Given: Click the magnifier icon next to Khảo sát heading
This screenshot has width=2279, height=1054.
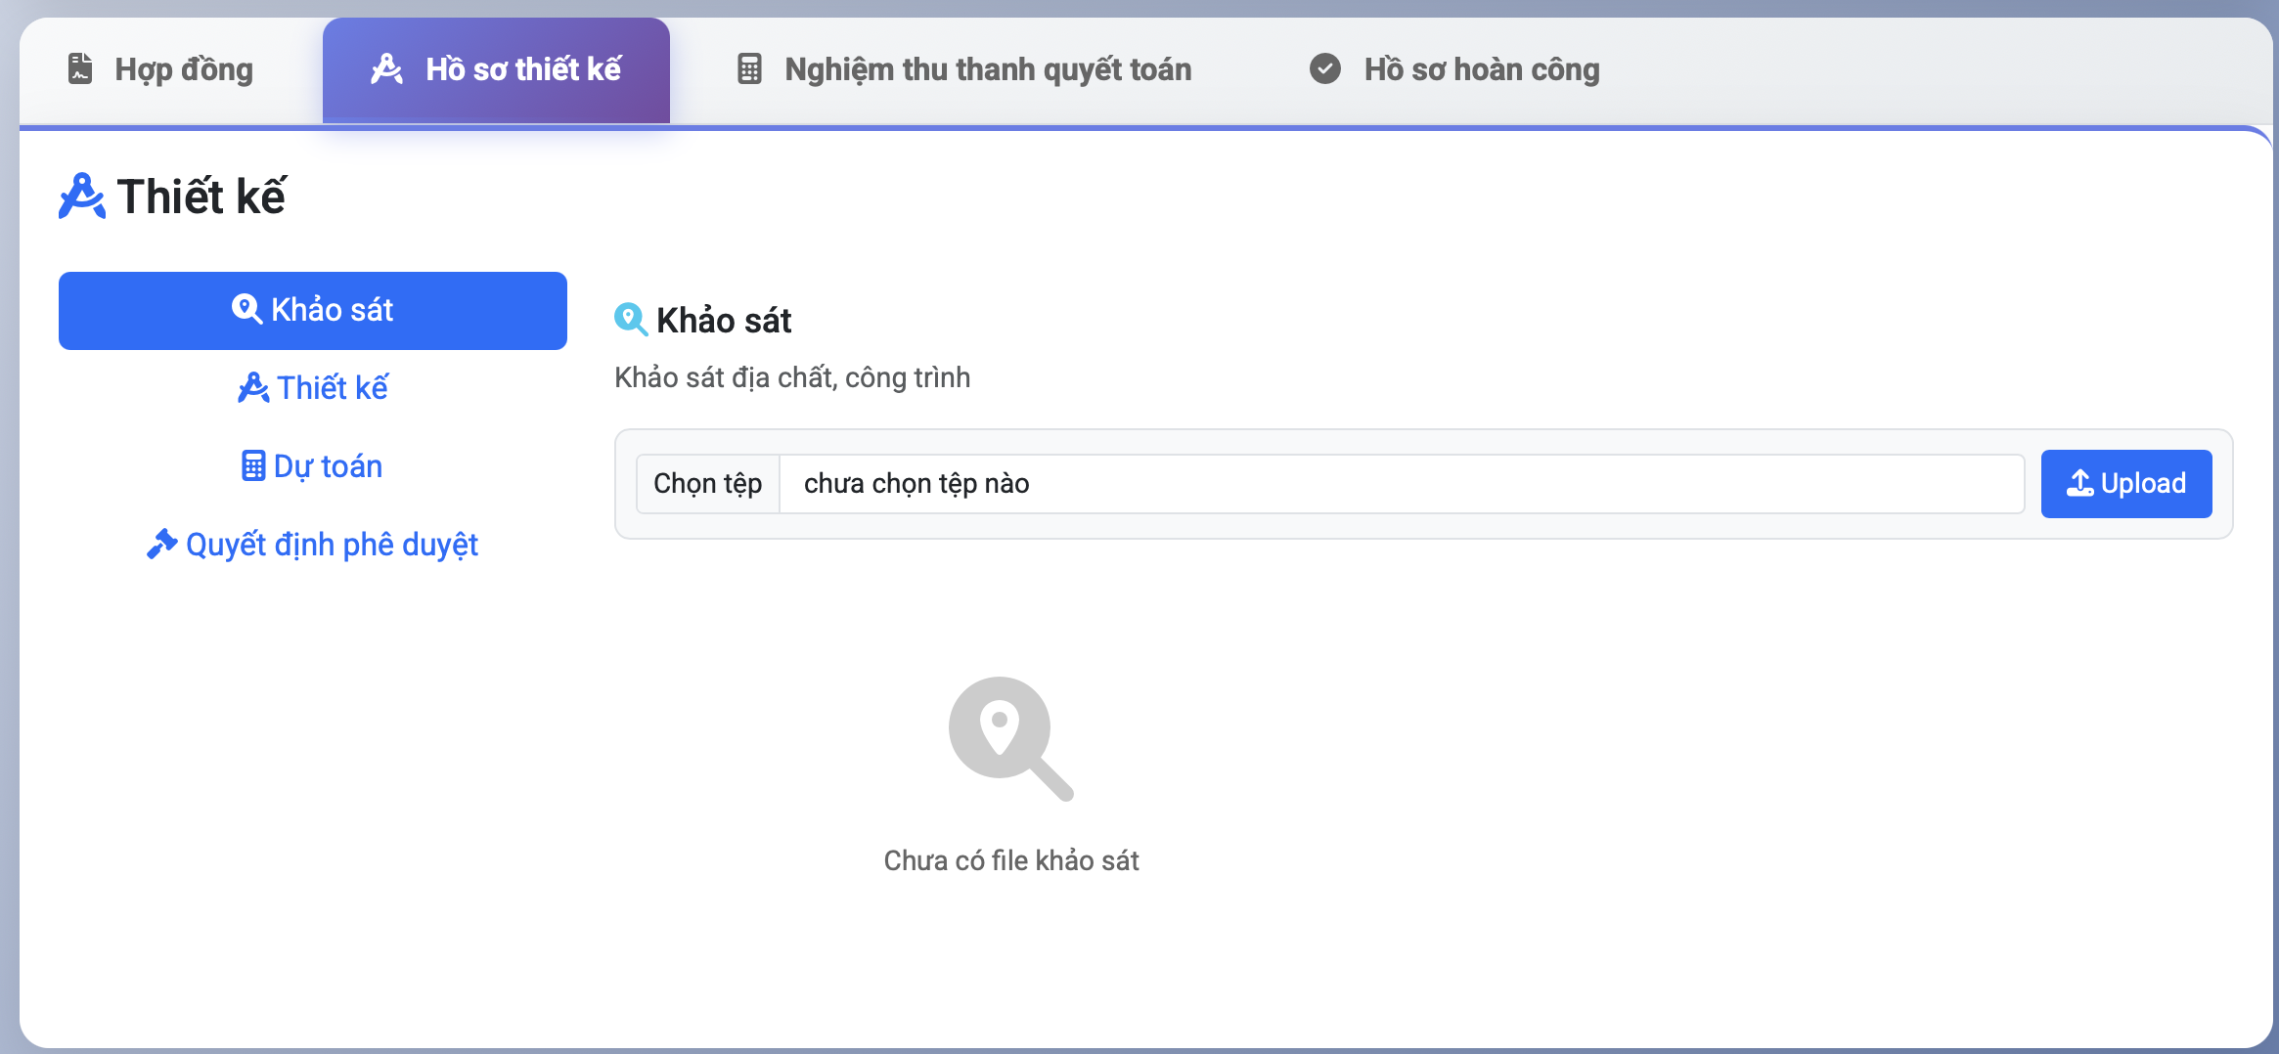Looking at the screenshot, I should (x=631, y=320).
